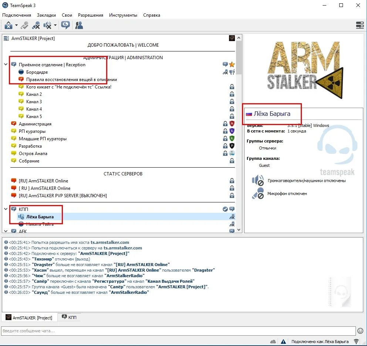This screenshot has width=367, height=346.
Task: Click the moderated M icon on Reception row
Action: pos(225,64)
